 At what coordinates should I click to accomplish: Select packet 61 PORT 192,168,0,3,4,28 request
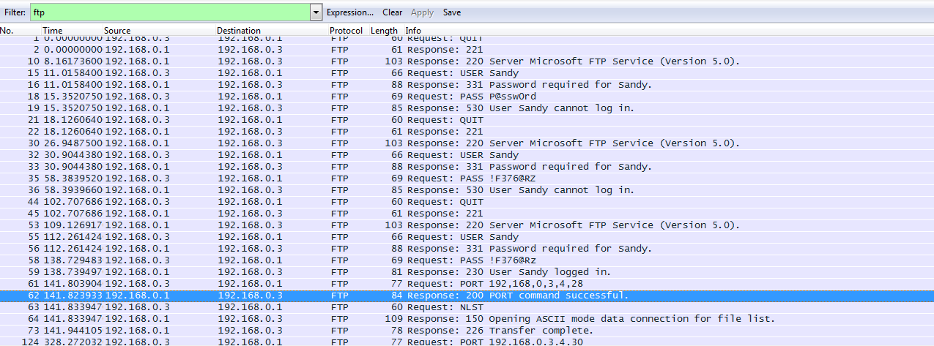click(467, 284)
